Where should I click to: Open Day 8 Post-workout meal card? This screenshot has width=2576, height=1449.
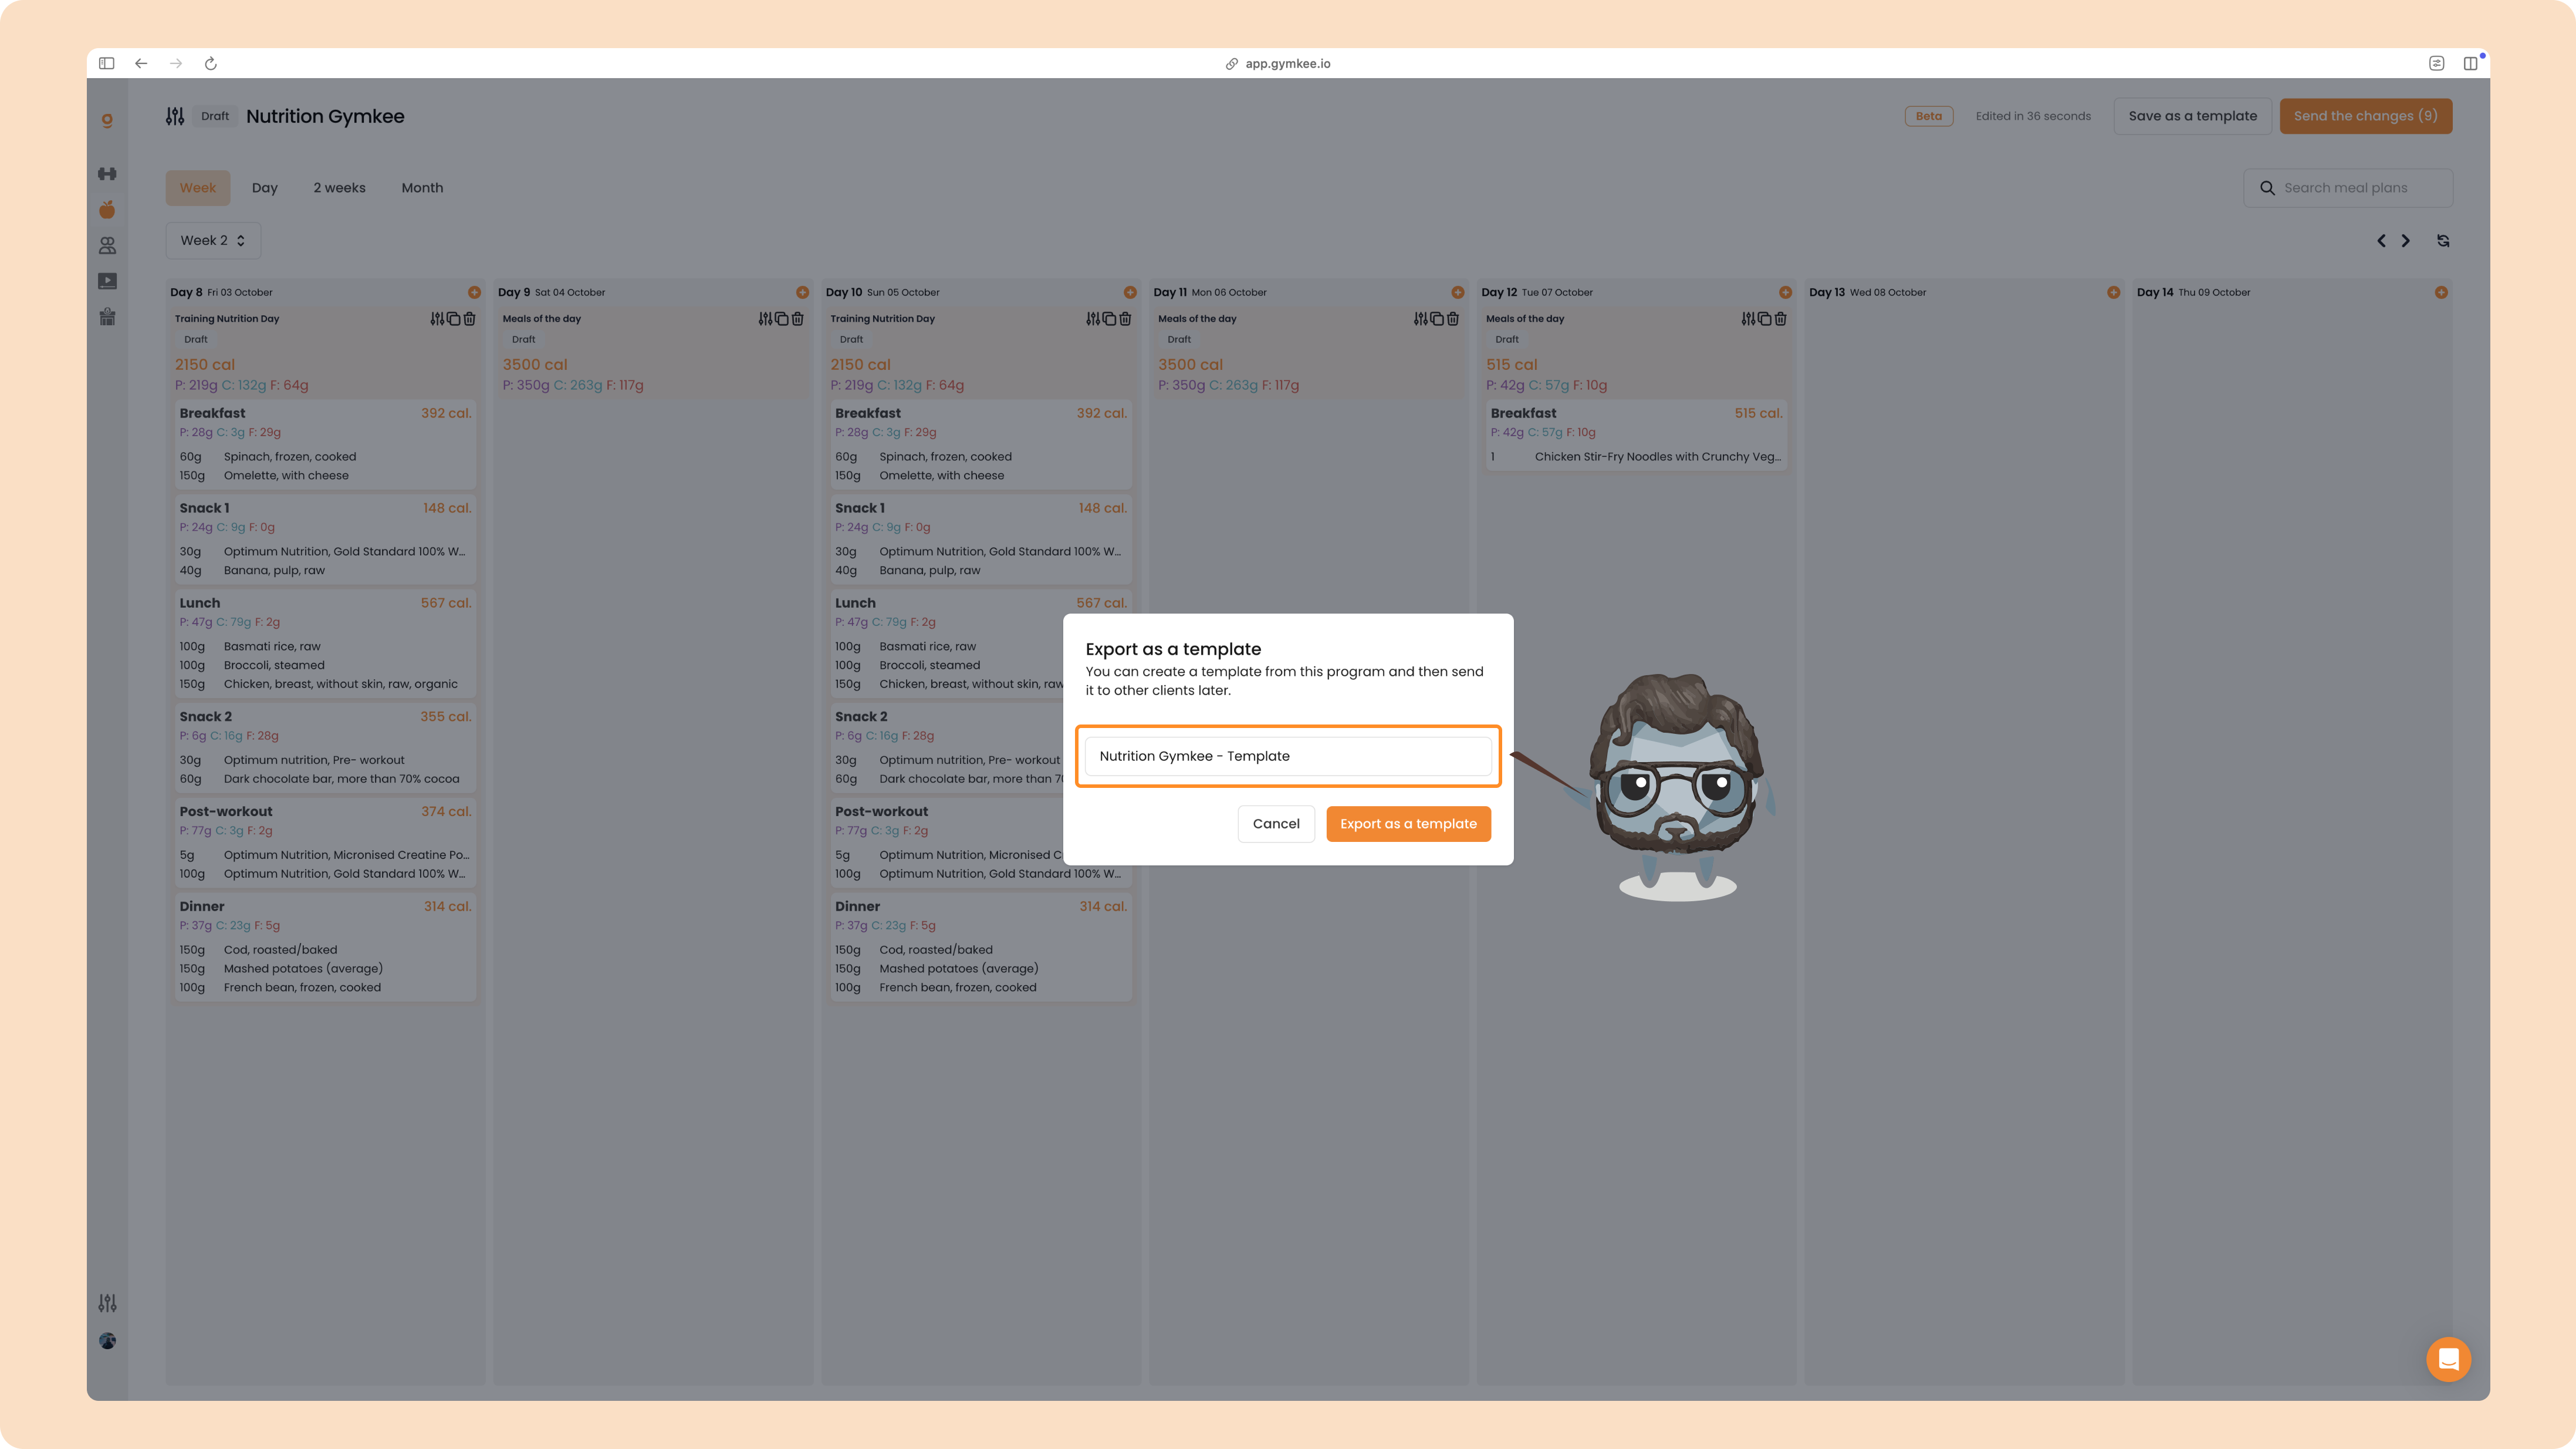pos(325,841)
